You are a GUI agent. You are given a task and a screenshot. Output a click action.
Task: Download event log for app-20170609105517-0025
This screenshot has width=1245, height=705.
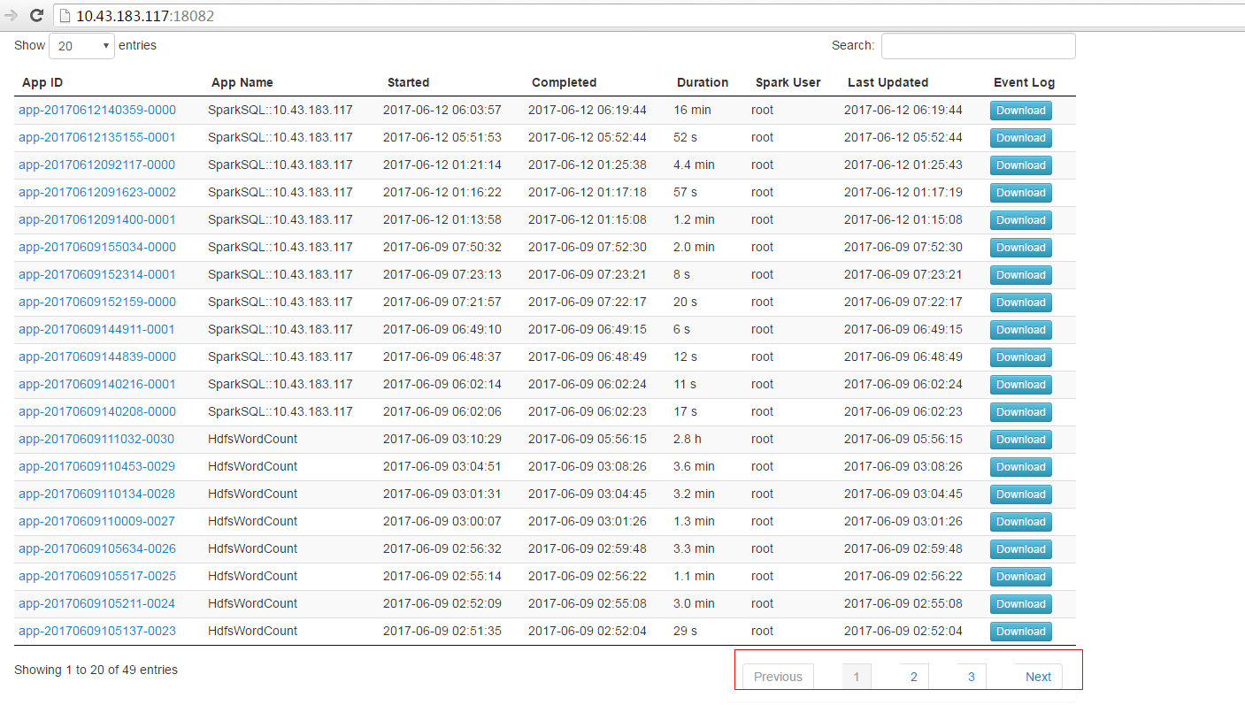pyautogui.click(x=1021, y=577)
